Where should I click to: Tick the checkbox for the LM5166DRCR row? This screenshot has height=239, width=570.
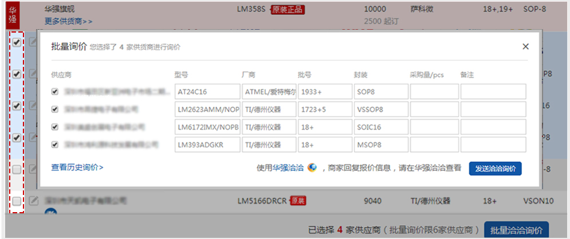pyautogui.click(x=17, y=201)
